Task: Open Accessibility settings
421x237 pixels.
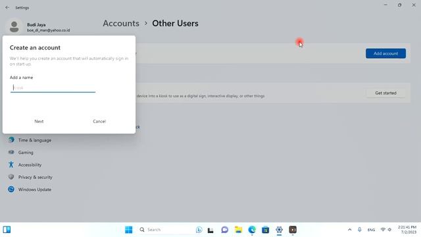Action: 30,165
